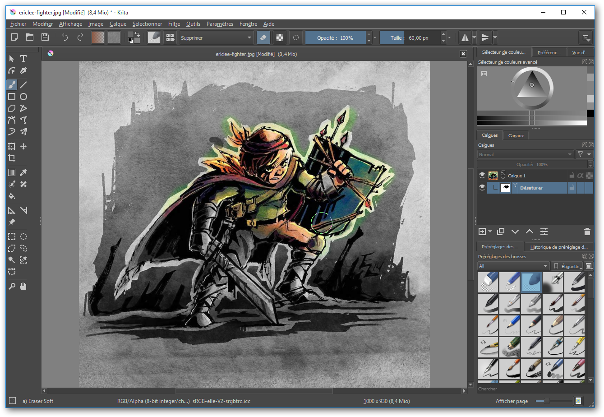The image size is (604, 417).
Task: Delete the selected layer with trash icon
Action: point(587,232)
